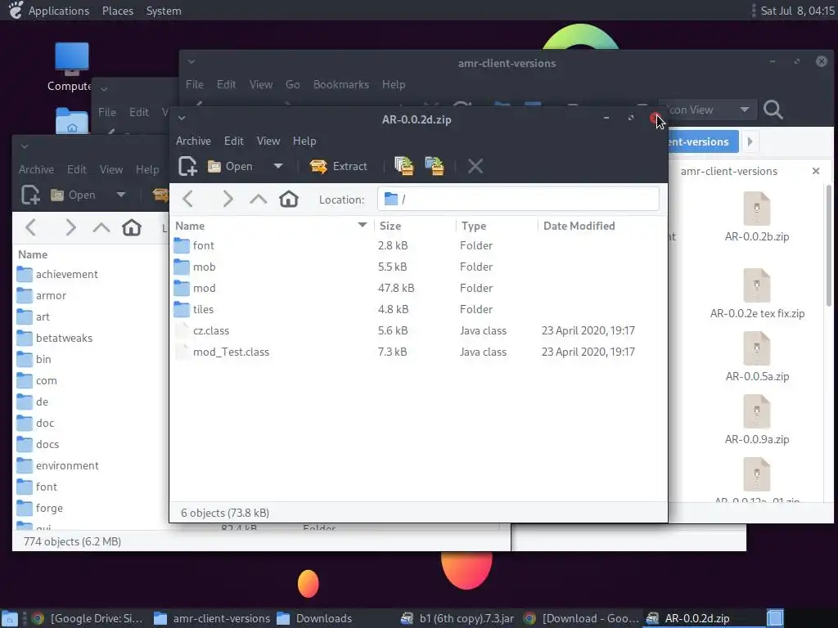Go forward in the background archive window

[70, 228]
